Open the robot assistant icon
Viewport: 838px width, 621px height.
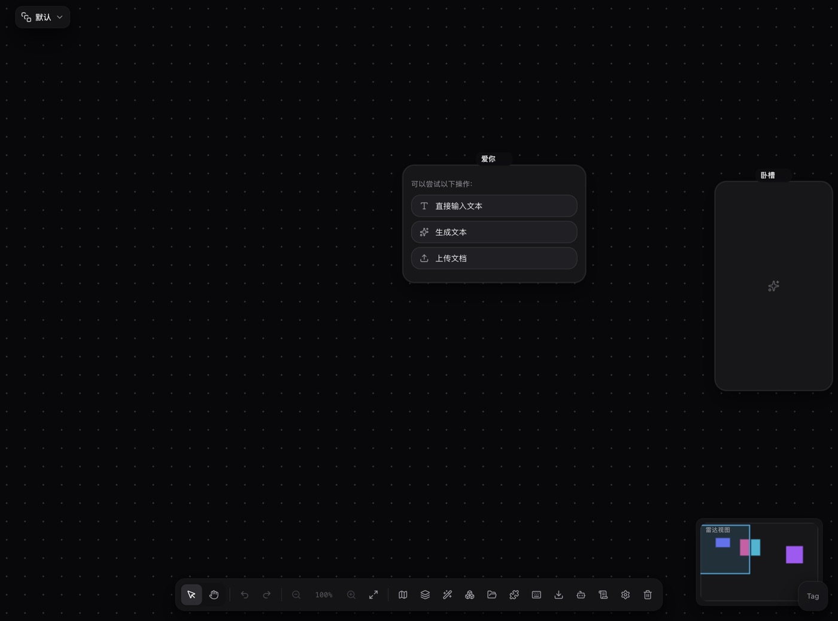tap(581, 595)
